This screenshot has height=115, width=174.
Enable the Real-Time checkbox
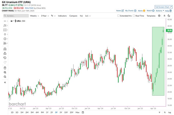[x=134, y=16]
